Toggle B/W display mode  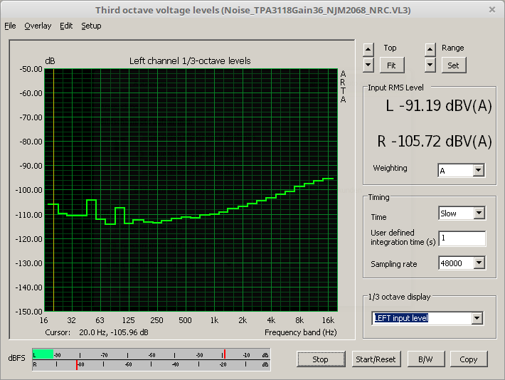(425, 359)
